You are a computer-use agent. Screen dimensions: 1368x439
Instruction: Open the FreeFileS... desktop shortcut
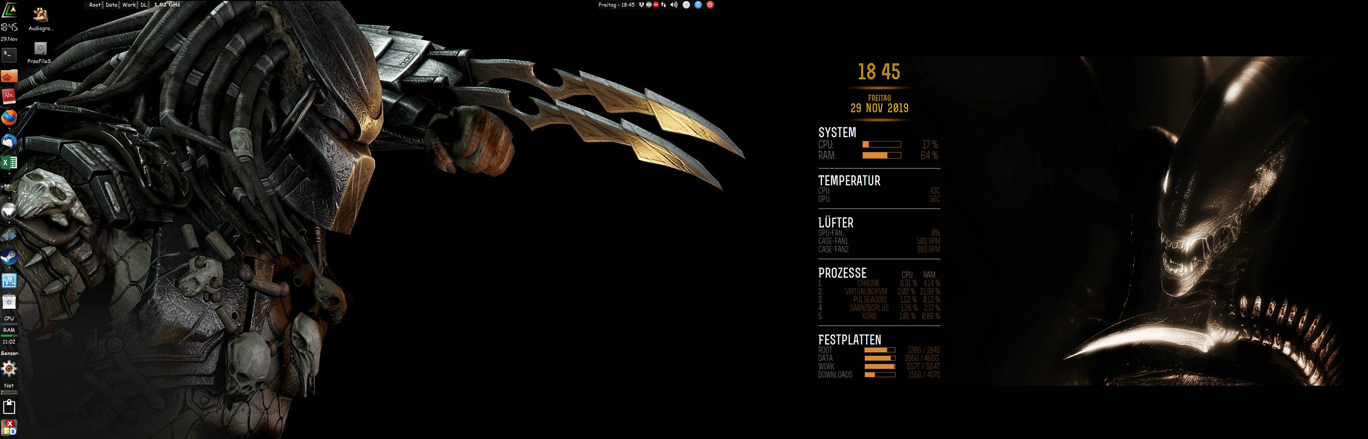click(x=41, y=52)
